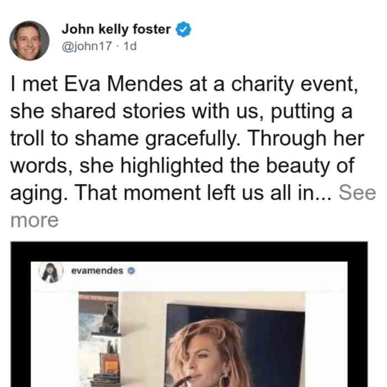Click the blue verified badge beside John kelly foster
The width and height of the screenshot is (387, 387).
[184, 29]
